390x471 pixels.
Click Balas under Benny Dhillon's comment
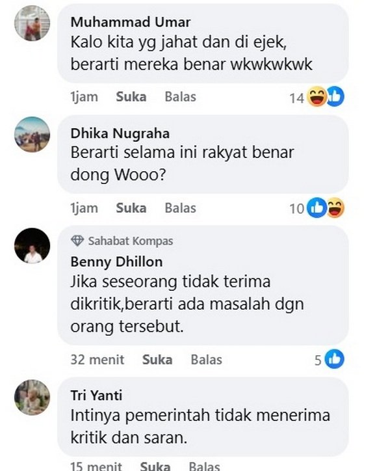point(207,360)
